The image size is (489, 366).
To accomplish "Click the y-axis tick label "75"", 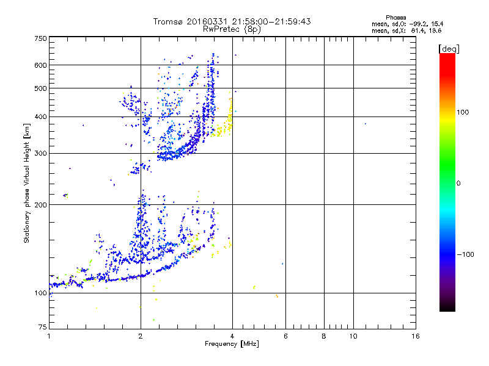I will click(x=43, y=327).
